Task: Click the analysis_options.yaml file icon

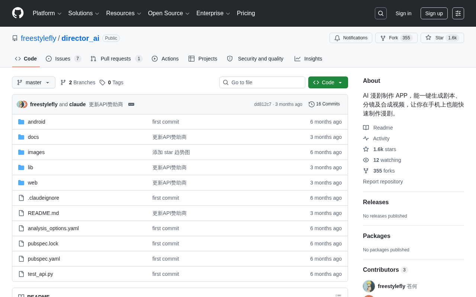Action: [21, 228]
